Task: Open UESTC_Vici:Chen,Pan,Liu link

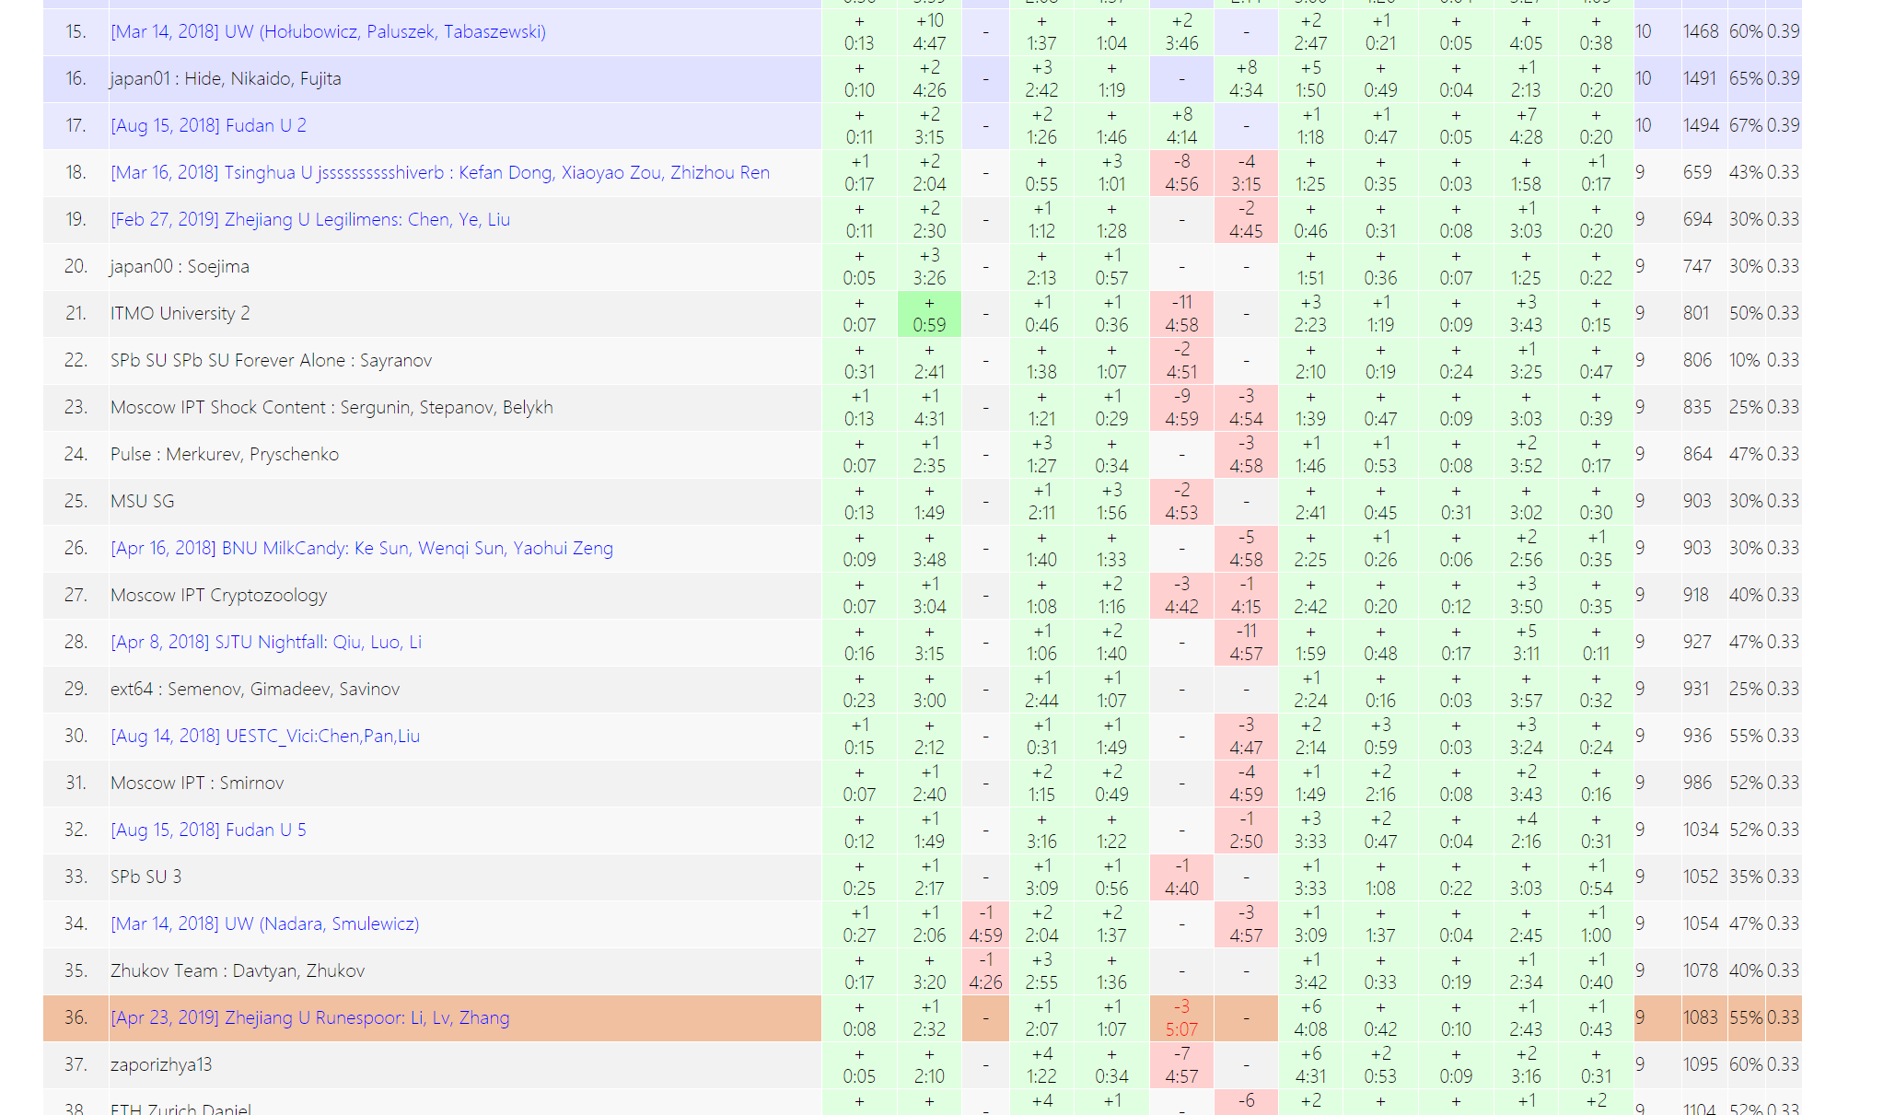Action: point(265,737)
